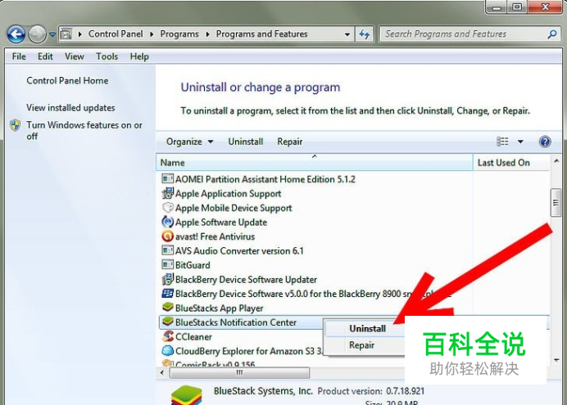Open the address bar history dropdown
Viewport: 567px width, 405px height.
click(x=347, y=34)
